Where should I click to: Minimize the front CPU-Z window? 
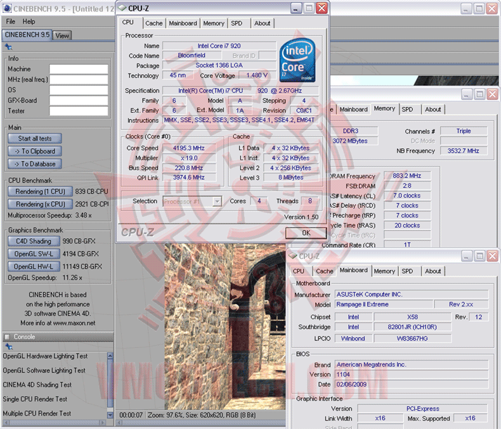[296, 8]
